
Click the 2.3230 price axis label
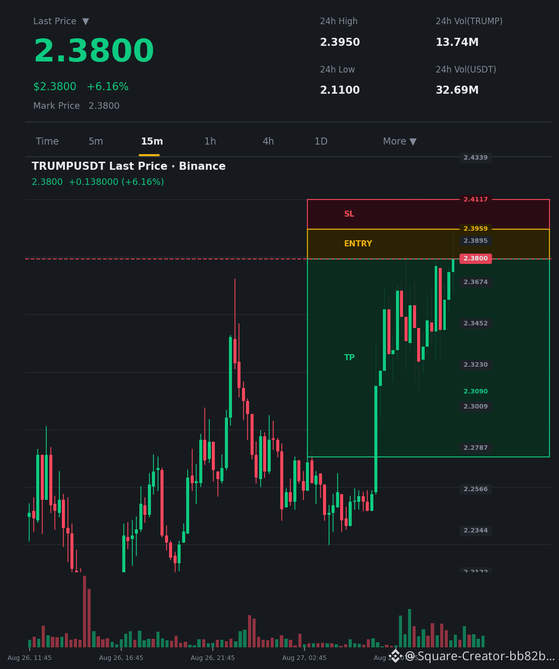pos(475,365)
